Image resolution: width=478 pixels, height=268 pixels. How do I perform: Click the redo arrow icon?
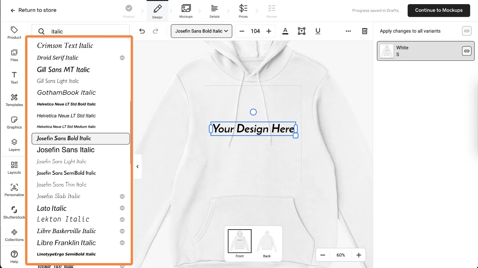(x=156, y=31)
